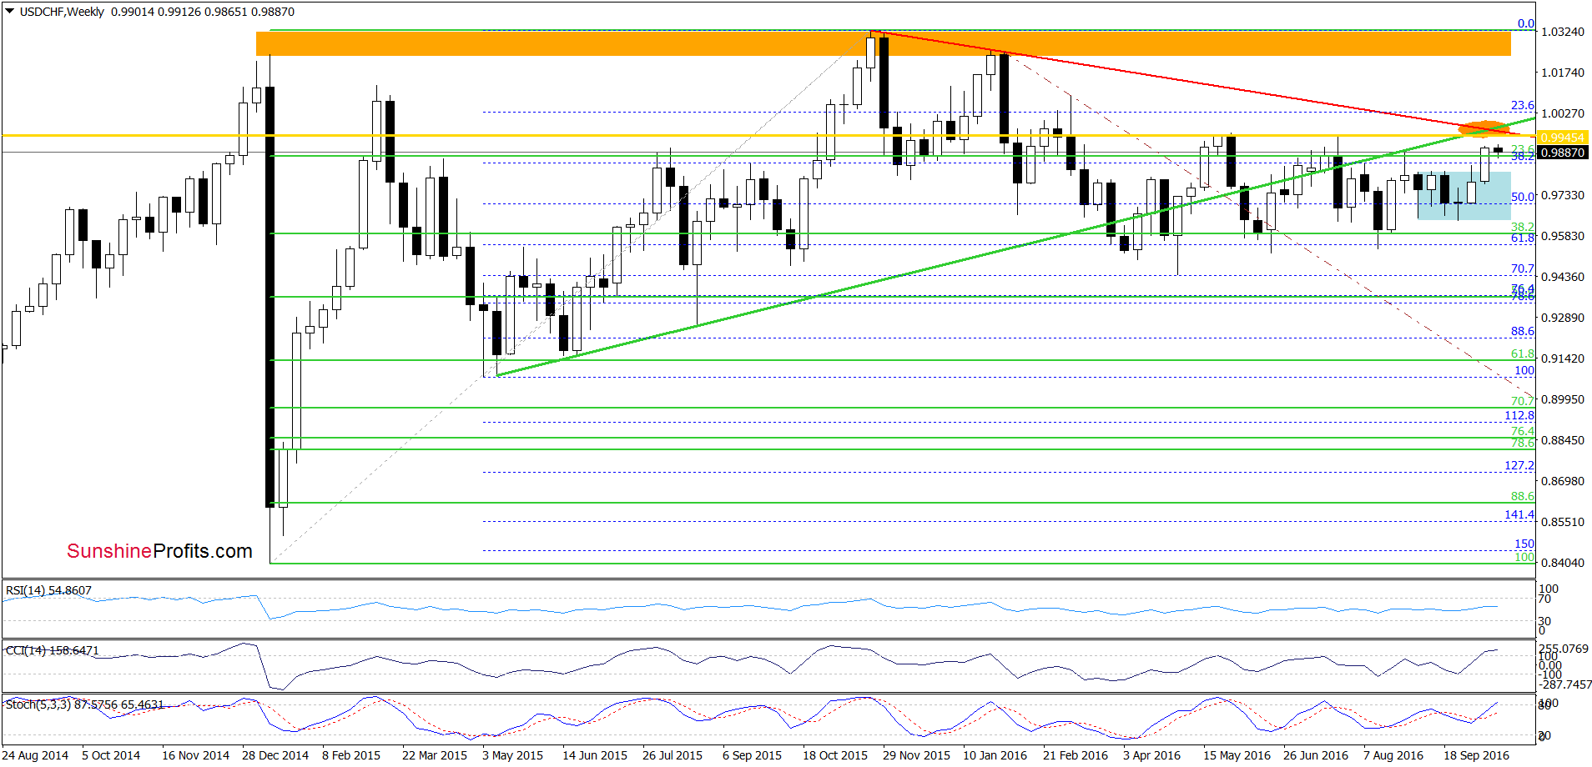Select the RSI(14) 54.8607 indicator label
This screenshot has height=767, width=1592.
(48, 590)
